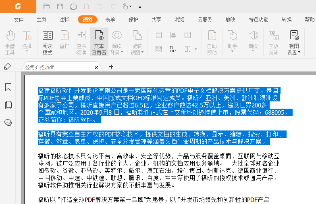
Task: Click the Foxit logo button
Action: pyautogui.click(x=18, y=6)
